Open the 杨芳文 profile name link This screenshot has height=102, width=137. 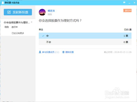51,11
